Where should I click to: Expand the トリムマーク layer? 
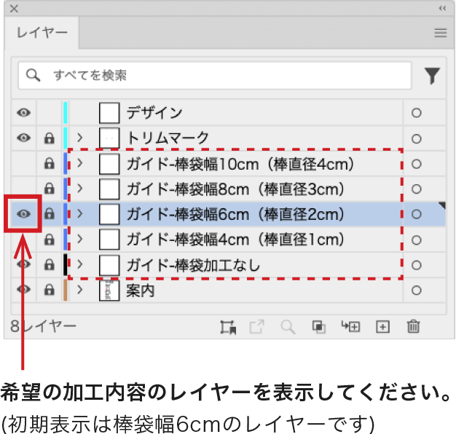coord(80,138)
